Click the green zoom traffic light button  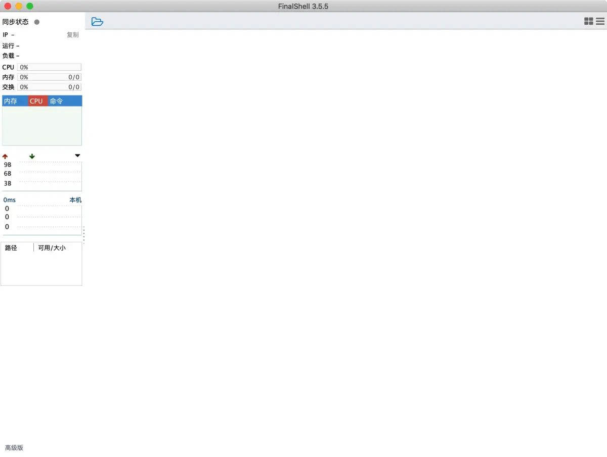point(30,6)
